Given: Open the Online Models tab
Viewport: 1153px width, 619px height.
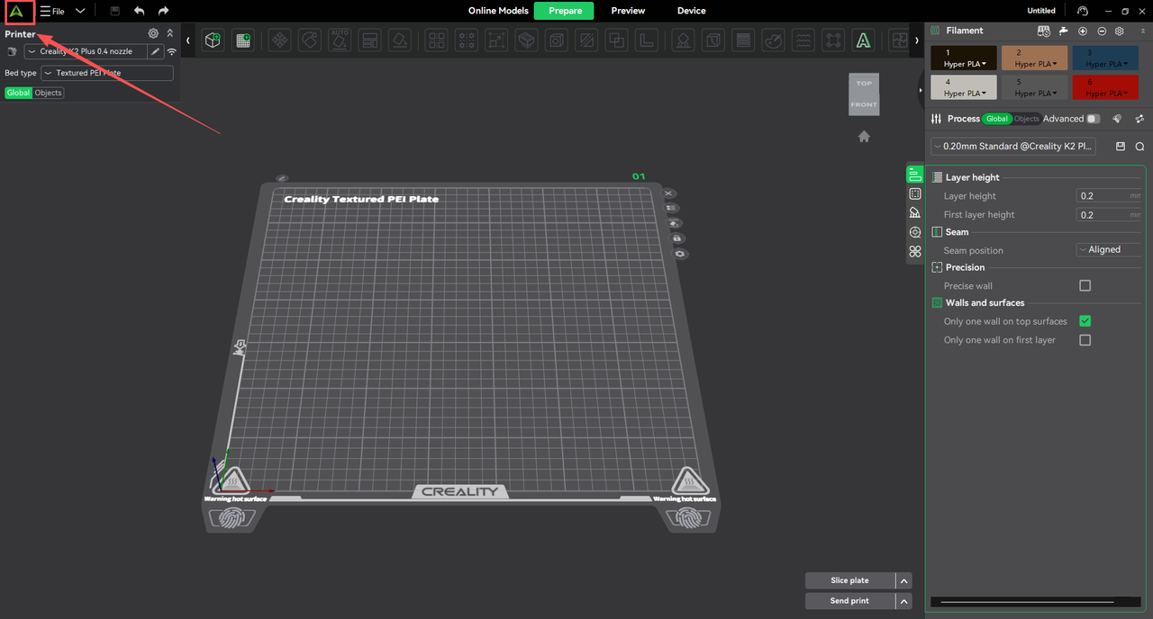Looking at the screenshot, I should pos(498,11).
